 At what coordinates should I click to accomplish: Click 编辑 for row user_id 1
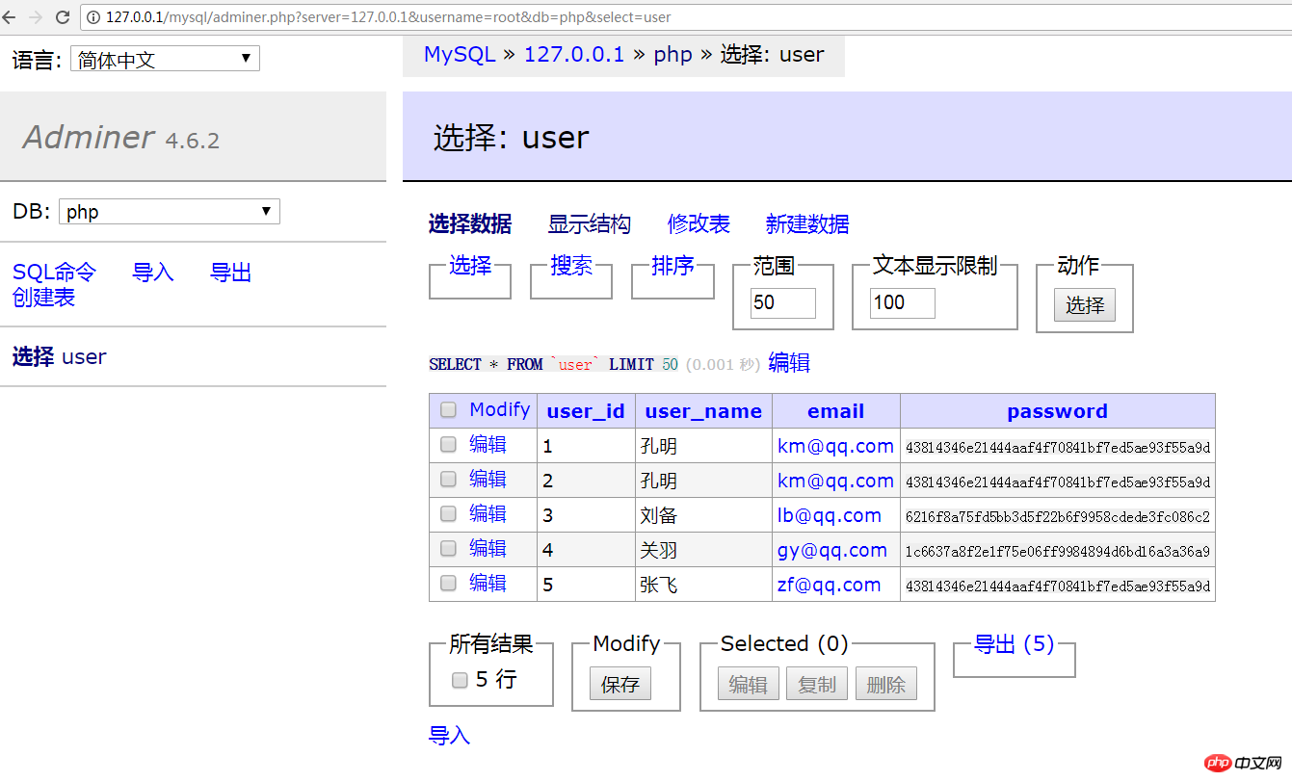tap(488, 445)
